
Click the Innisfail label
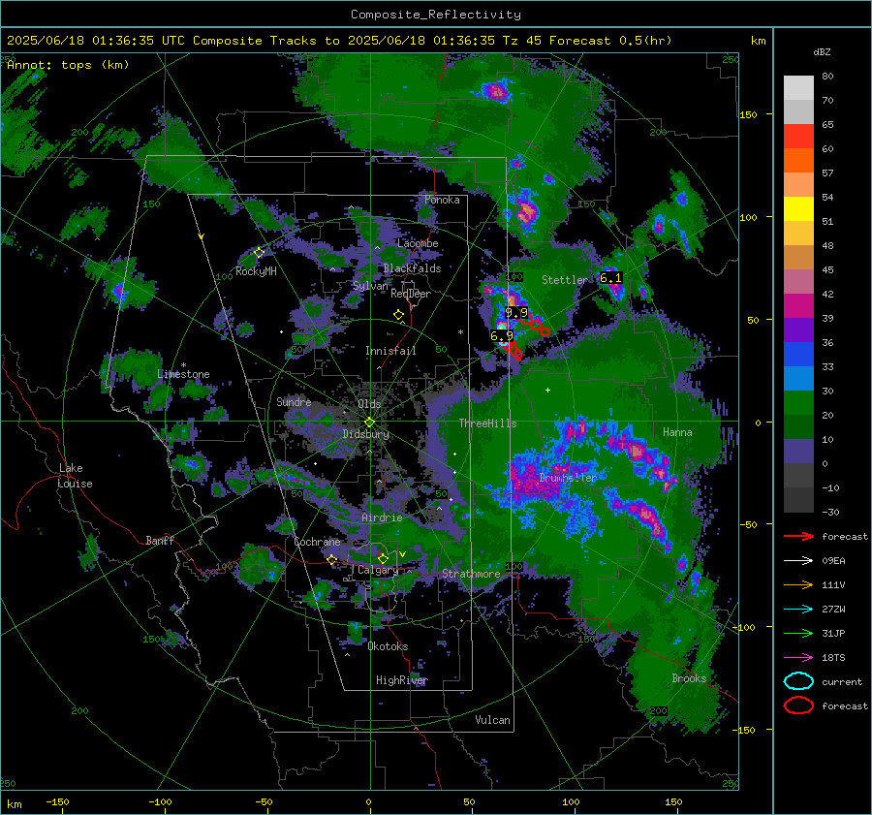[390, 351]
